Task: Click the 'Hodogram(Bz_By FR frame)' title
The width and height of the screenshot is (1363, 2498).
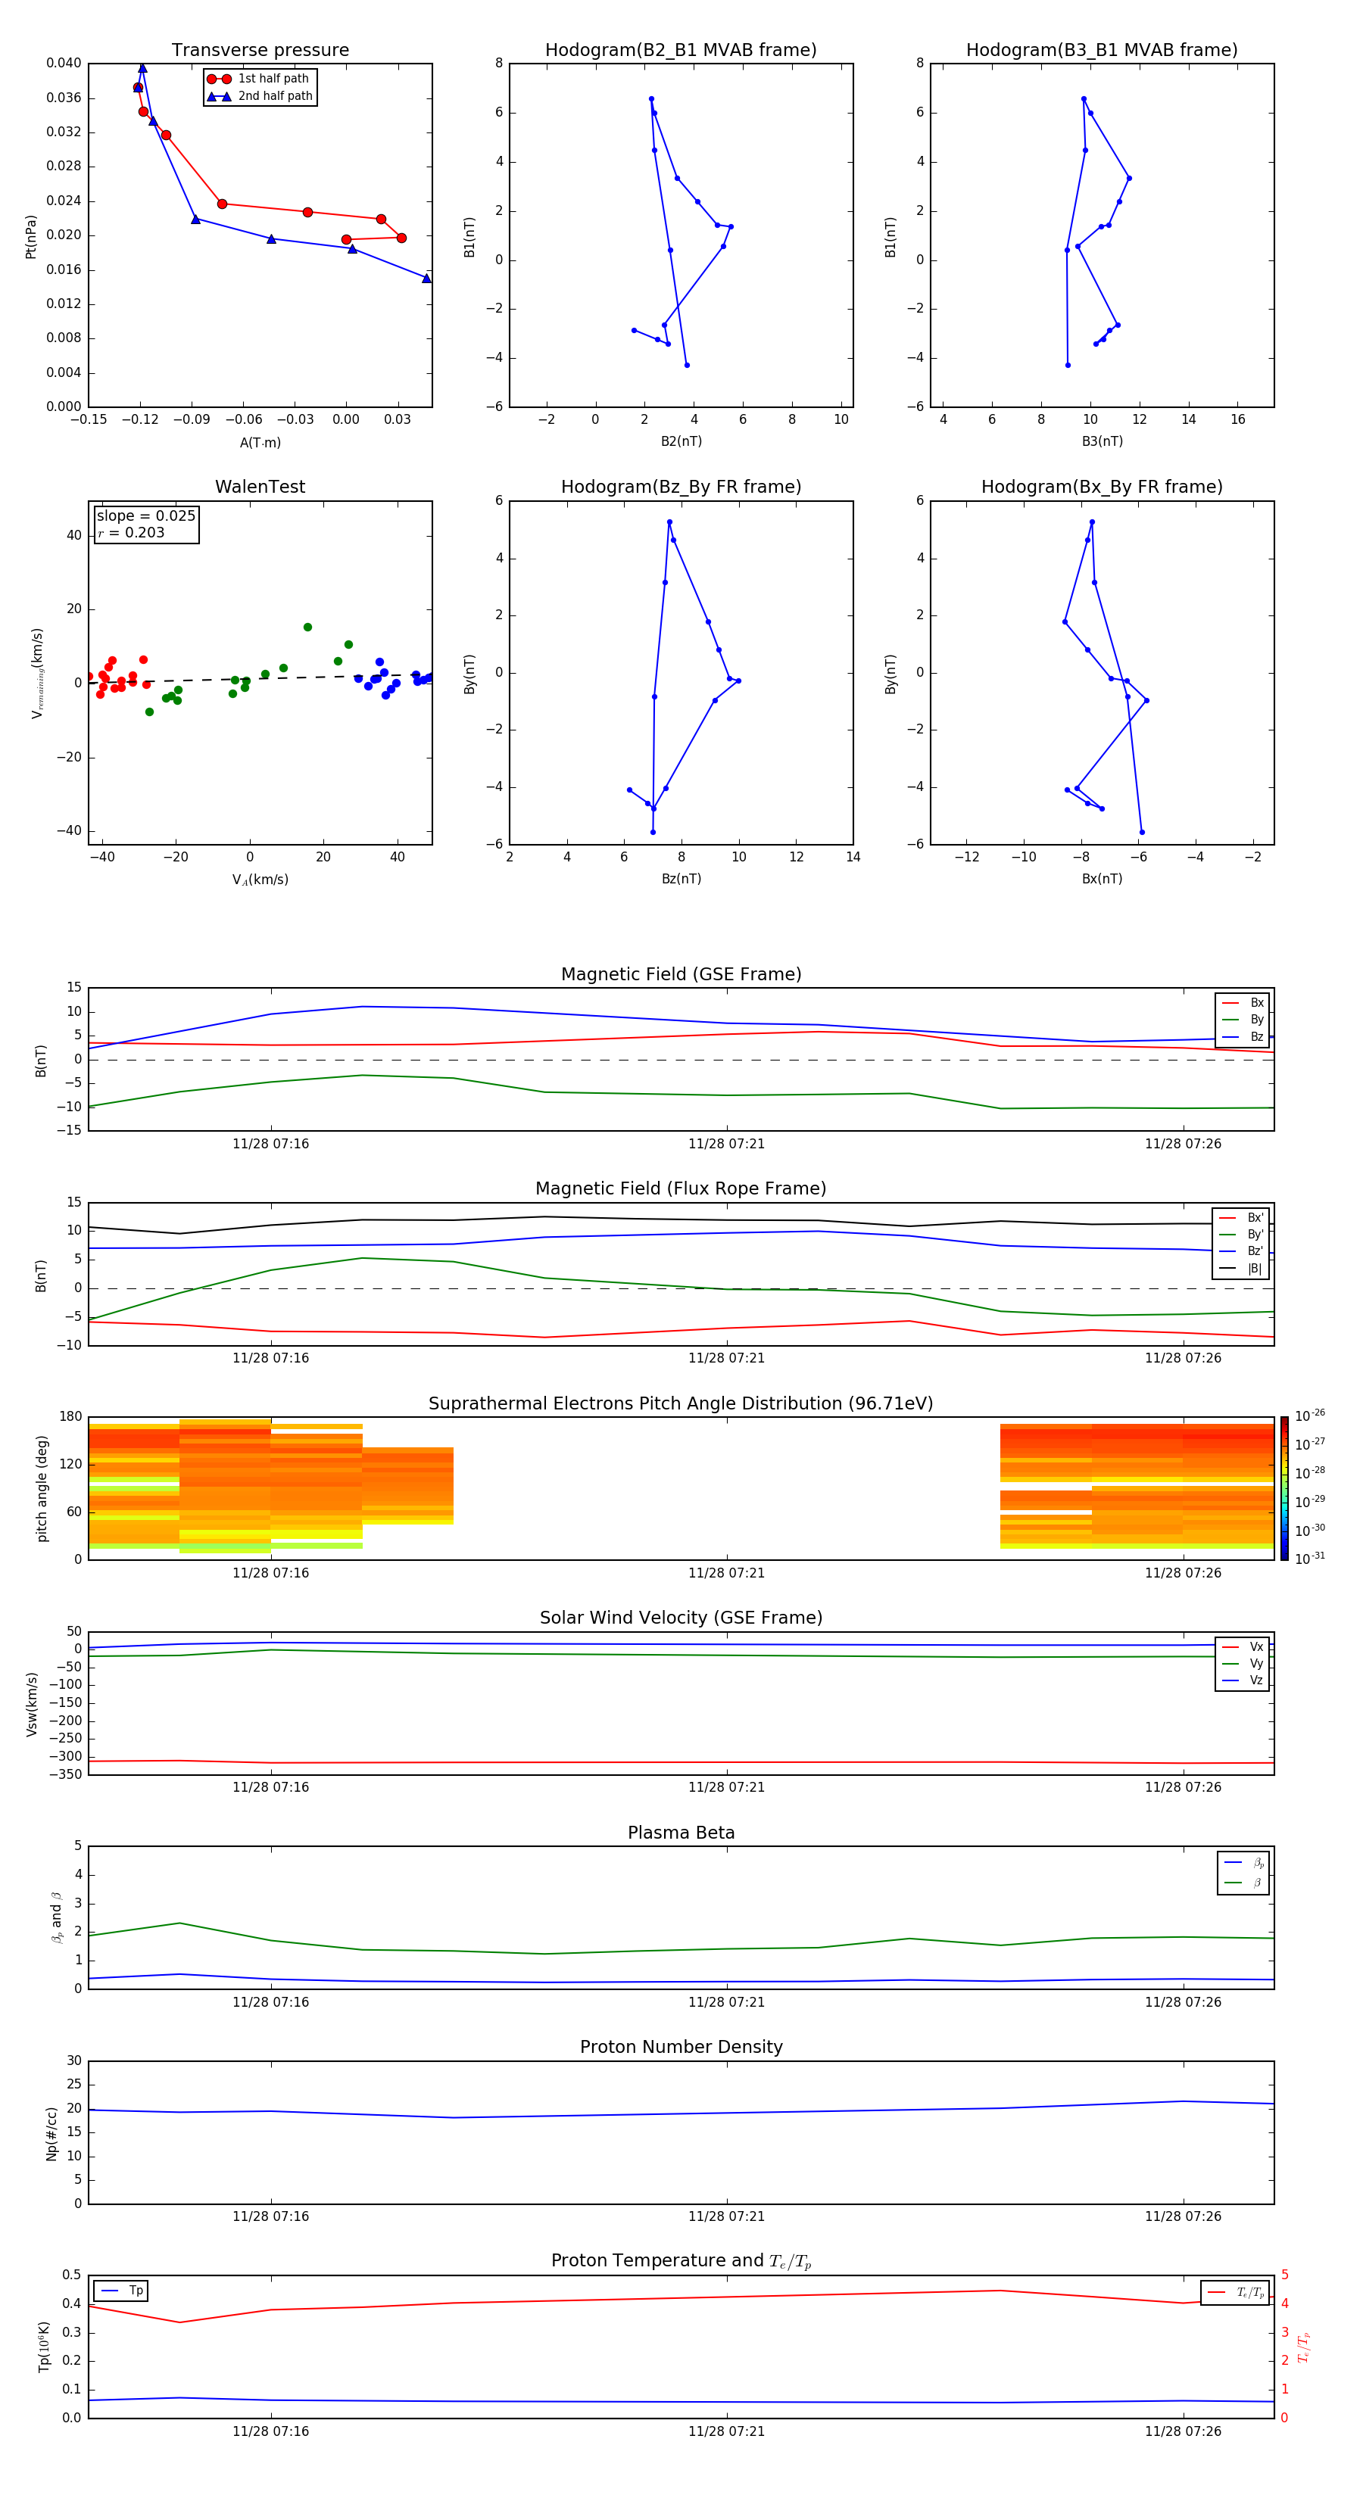Action: click(681, 487)
